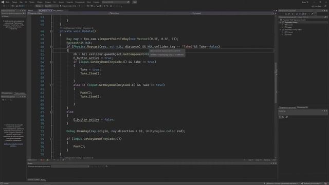
Task: Collapse the Assembly-CSharp project node
Action: pos(280,22)
